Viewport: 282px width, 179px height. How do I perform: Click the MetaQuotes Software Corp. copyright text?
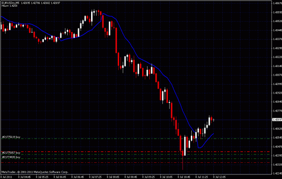tap(35, 172)
